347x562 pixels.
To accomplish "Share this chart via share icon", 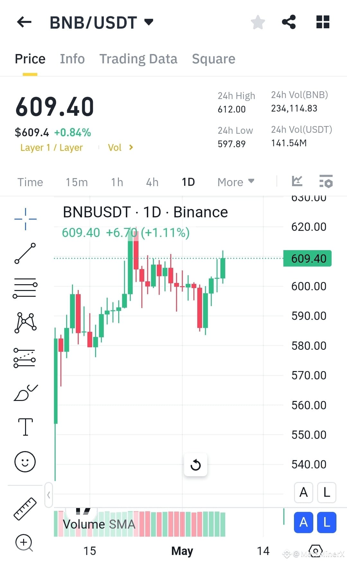I will point(289,22).
